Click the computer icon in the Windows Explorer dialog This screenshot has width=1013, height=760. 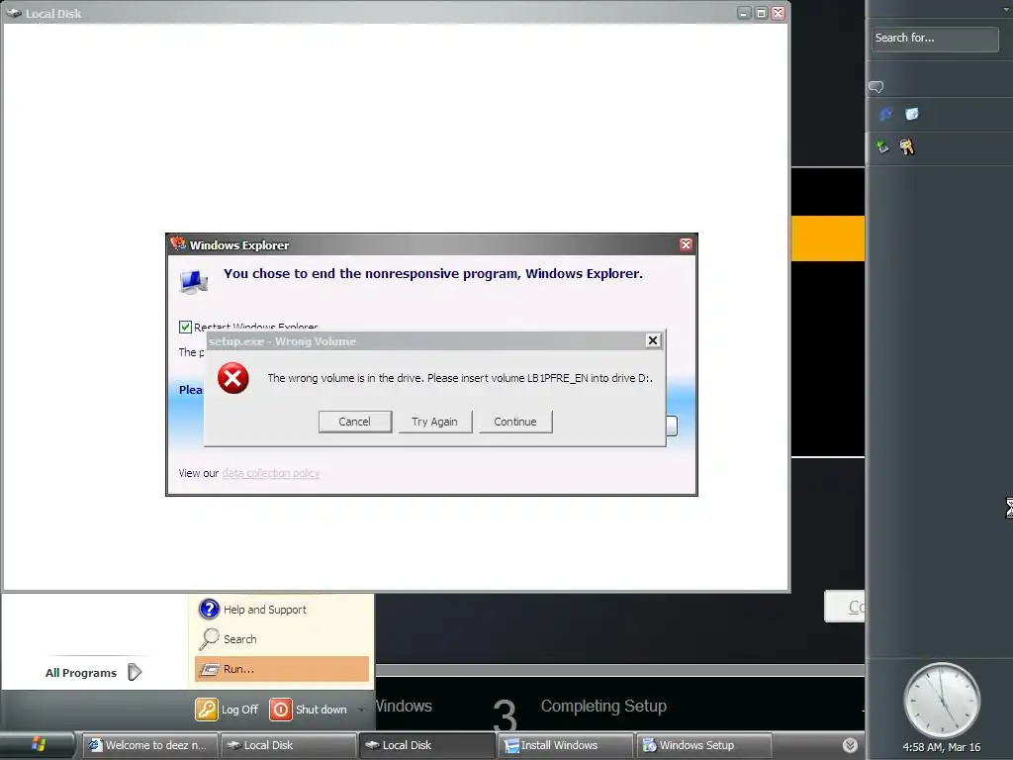point(193,282)
